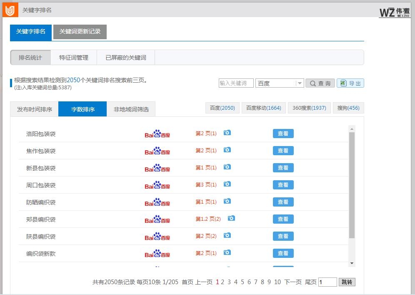Click the 查询 search button
Screen dimensions: 415x295
(x=320, y=83)
